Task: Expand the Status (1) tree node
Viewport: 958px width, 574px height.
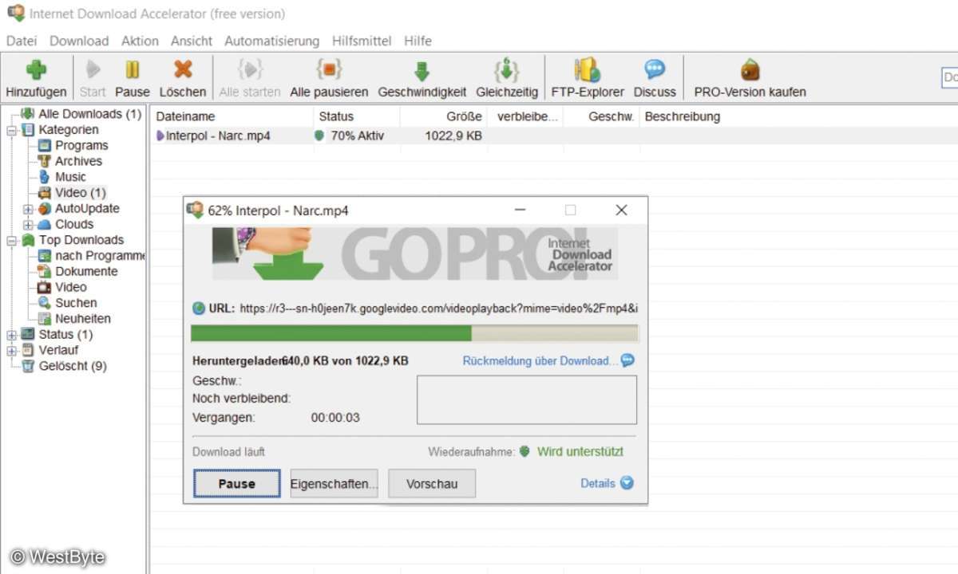Action: pyautogui.click(x=11, y=335)
